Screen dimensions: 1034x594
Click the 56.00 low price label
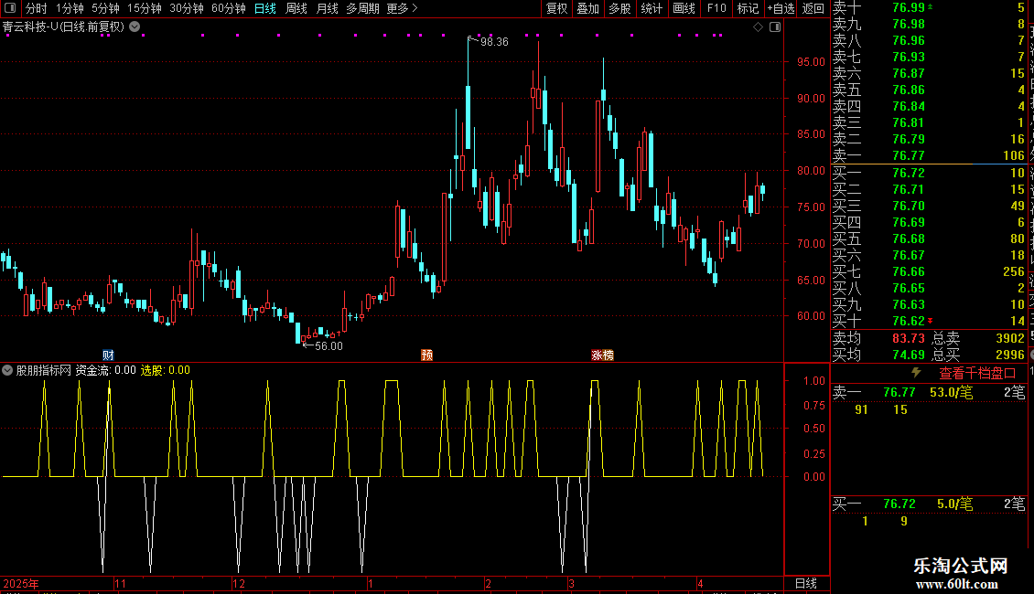pos(329,345)
